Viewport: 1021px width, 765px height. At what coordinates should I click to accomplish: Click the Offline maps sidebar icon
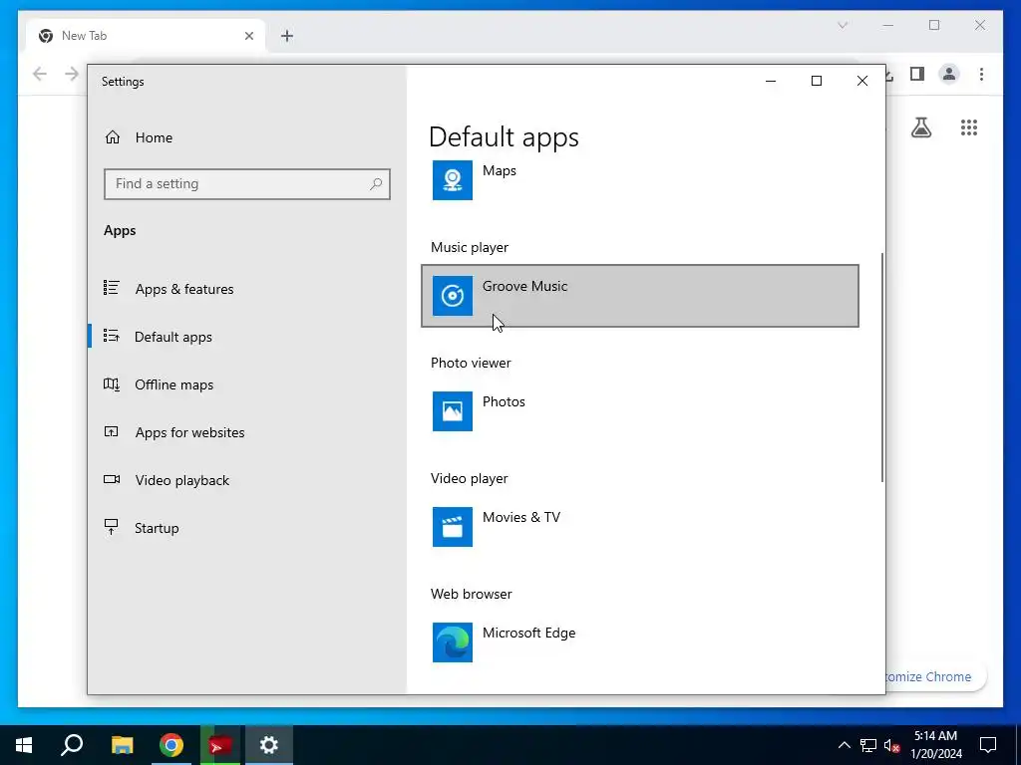(112, 383)
